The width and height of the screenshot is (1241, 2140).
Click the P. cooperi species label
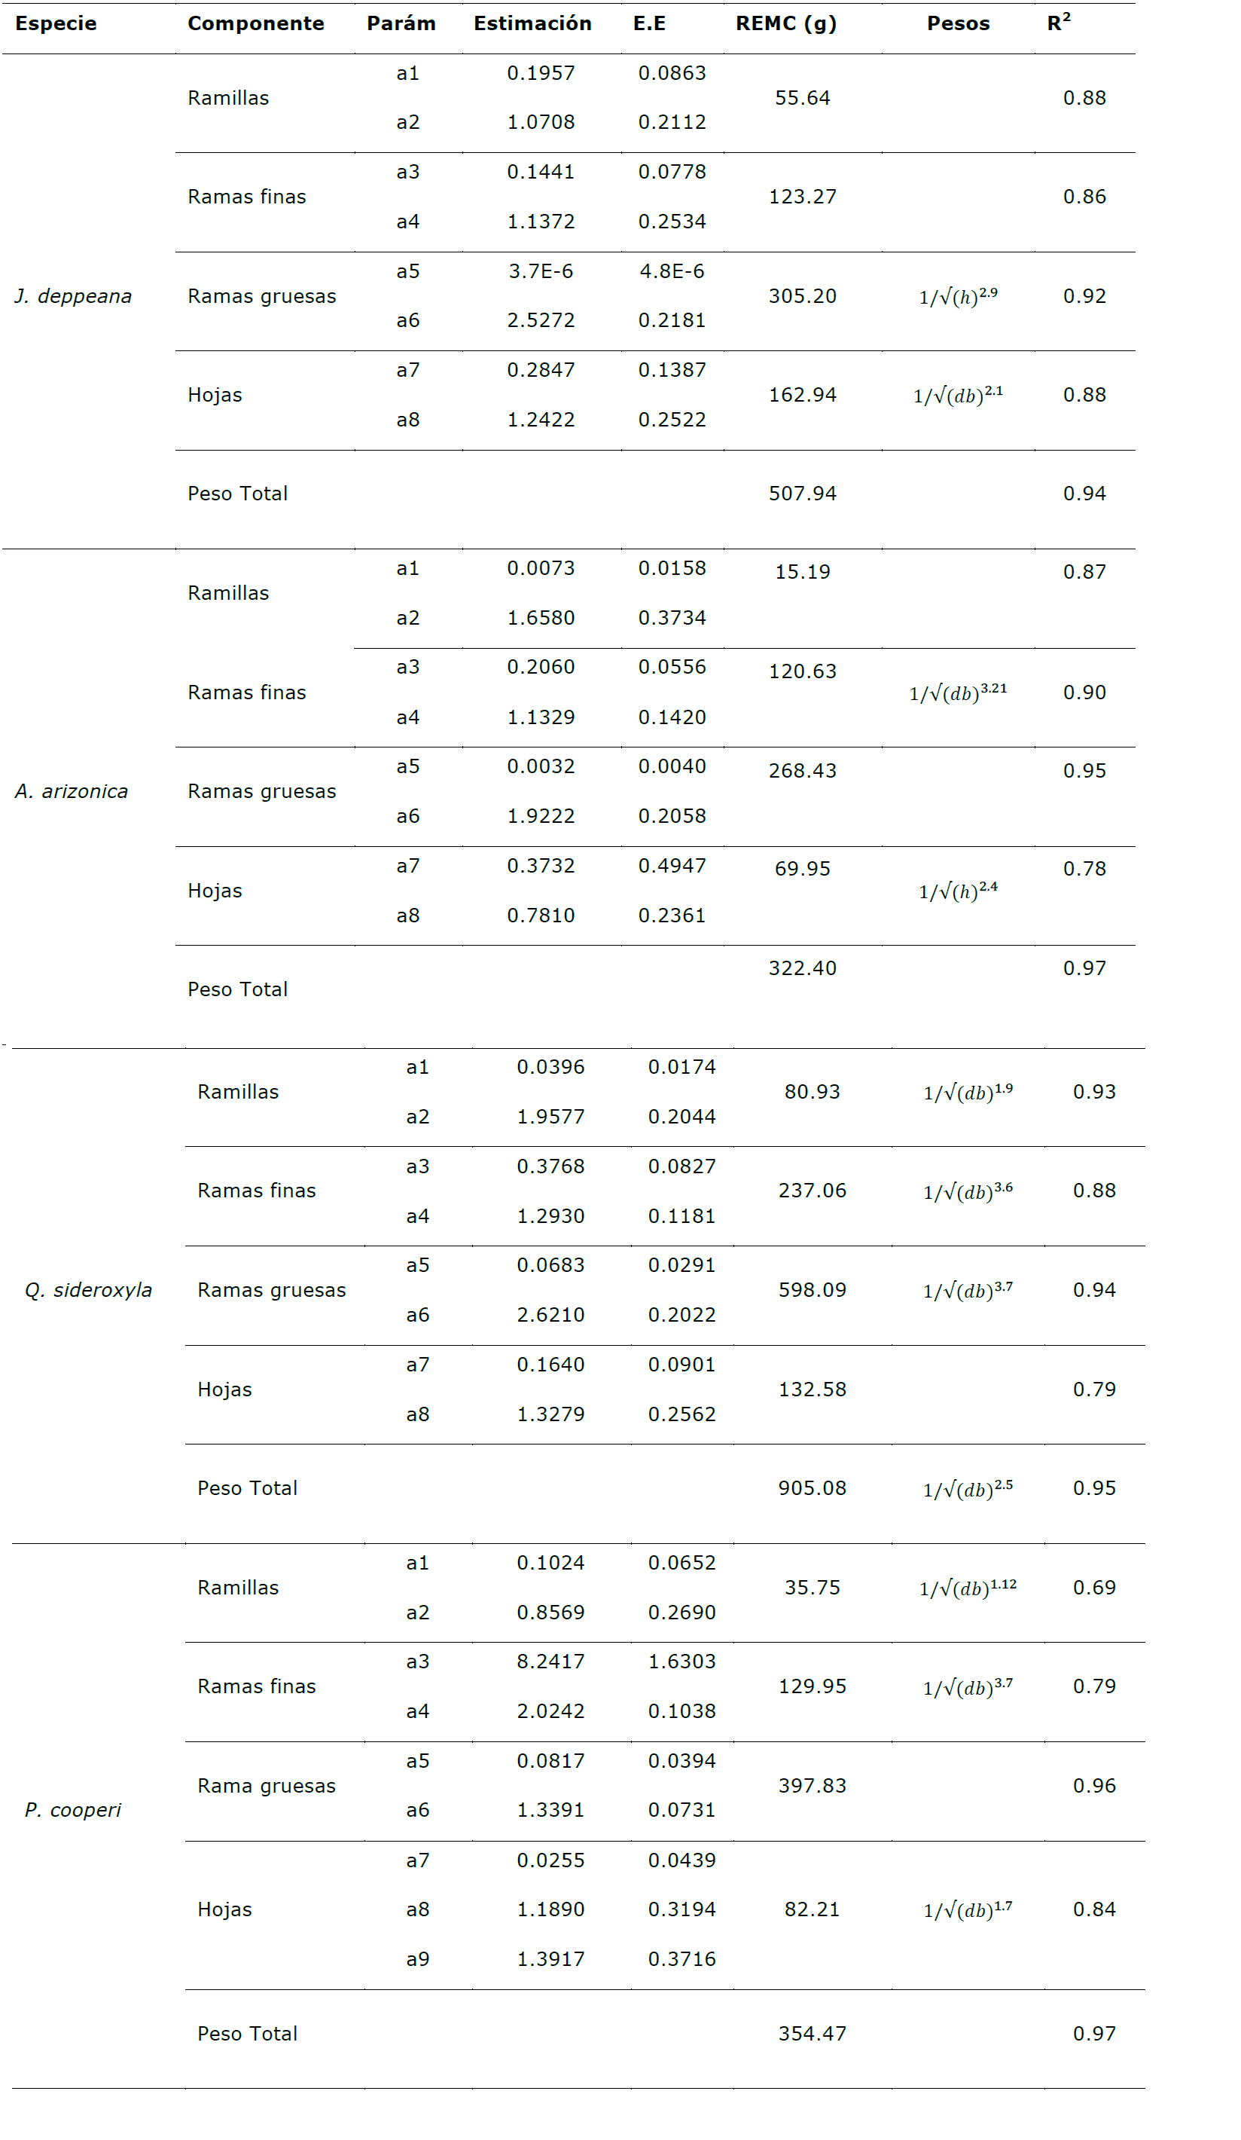[73, 1810]
